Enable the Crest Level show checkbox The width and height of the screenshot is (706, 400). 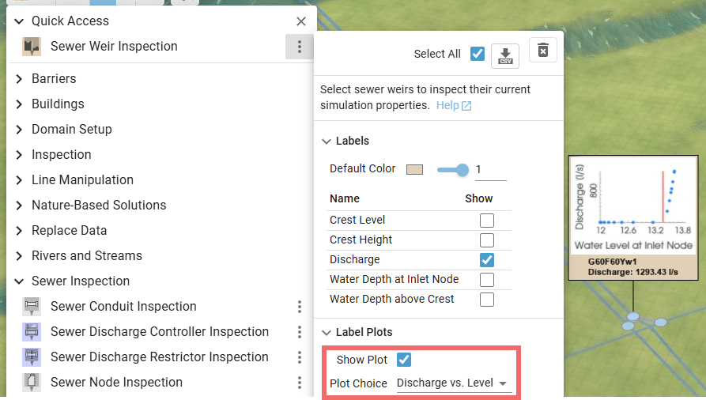point(487,221)
